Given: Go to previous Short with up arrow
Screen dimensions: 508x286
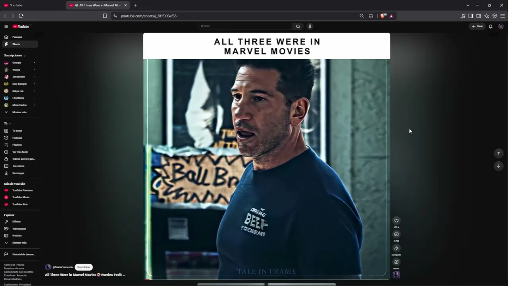Looking at the screenshot, I should [x=498, y=153].
